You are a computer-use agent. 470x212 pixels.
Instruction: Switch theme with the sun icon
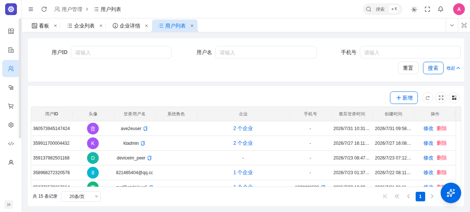(414, 9)
